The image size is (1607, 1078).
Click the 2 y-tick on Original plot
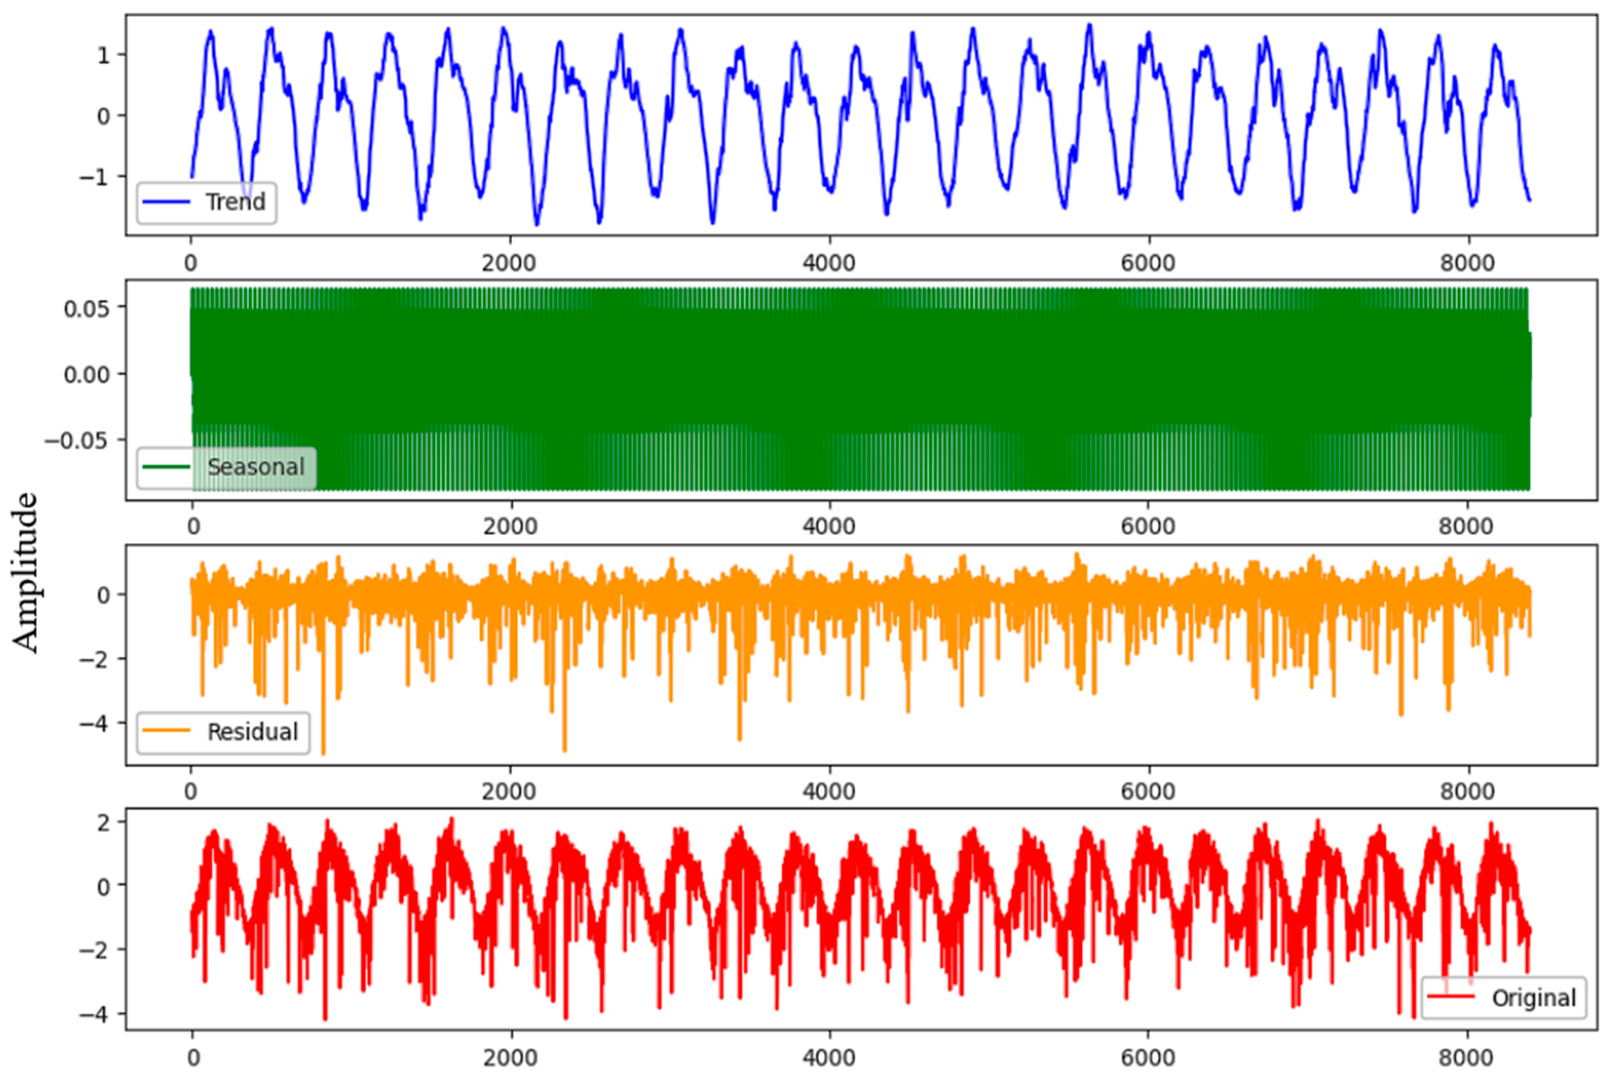(103, 822)
